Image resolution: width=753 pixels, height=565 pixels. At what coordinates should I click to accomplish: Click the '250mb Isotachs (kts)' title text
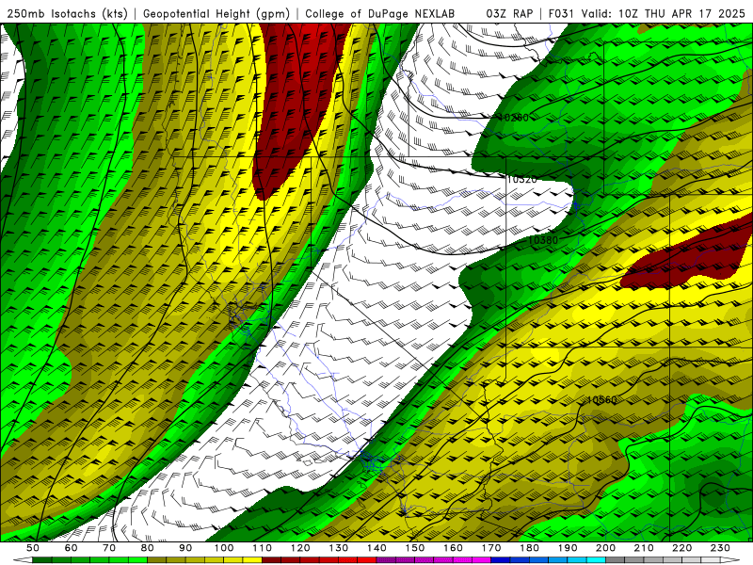pos(67,14)
